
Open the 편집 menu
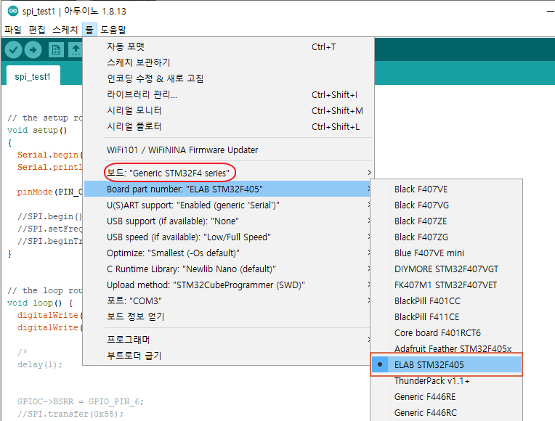point(37,30)
